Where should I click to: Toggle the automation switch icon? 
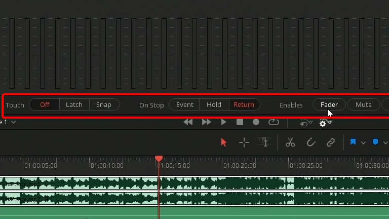306,122
